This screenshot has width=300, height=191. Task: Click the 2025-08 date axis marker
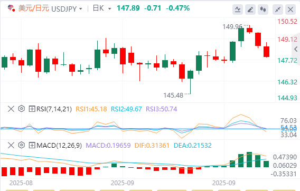click(21, 183)
